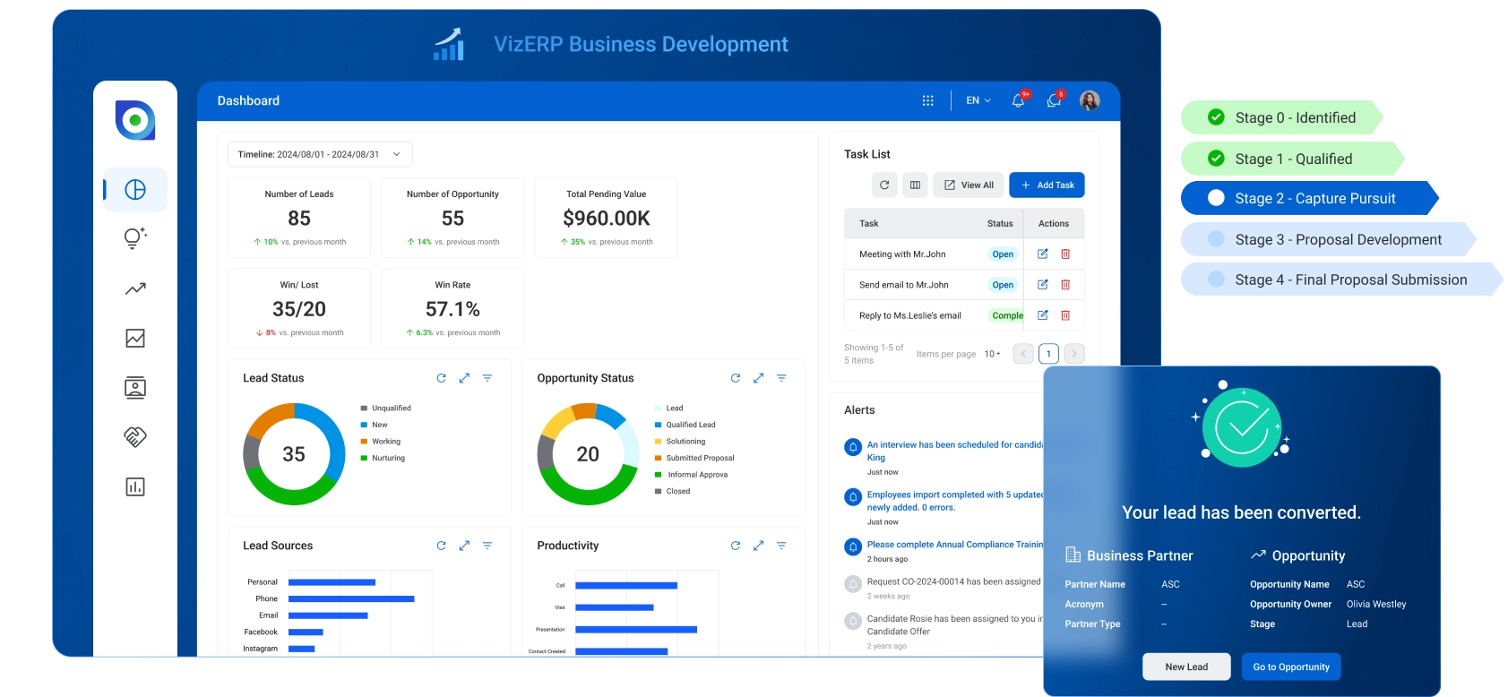Filter the Lead Status chart
The image size is (1508, 697).
tap(487, 378)
